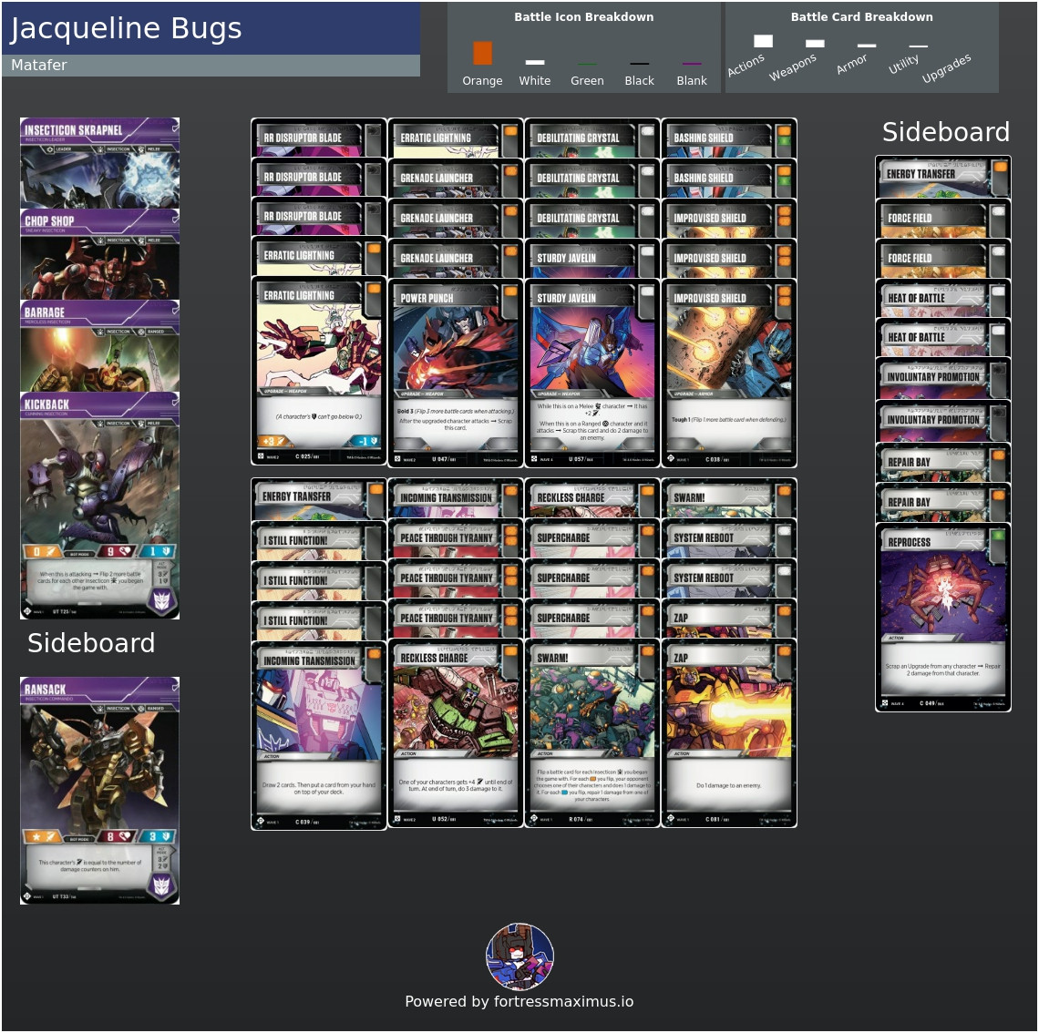
Task: Click the fully shown Improvised Shield card artwork
Action: point(729,348)
